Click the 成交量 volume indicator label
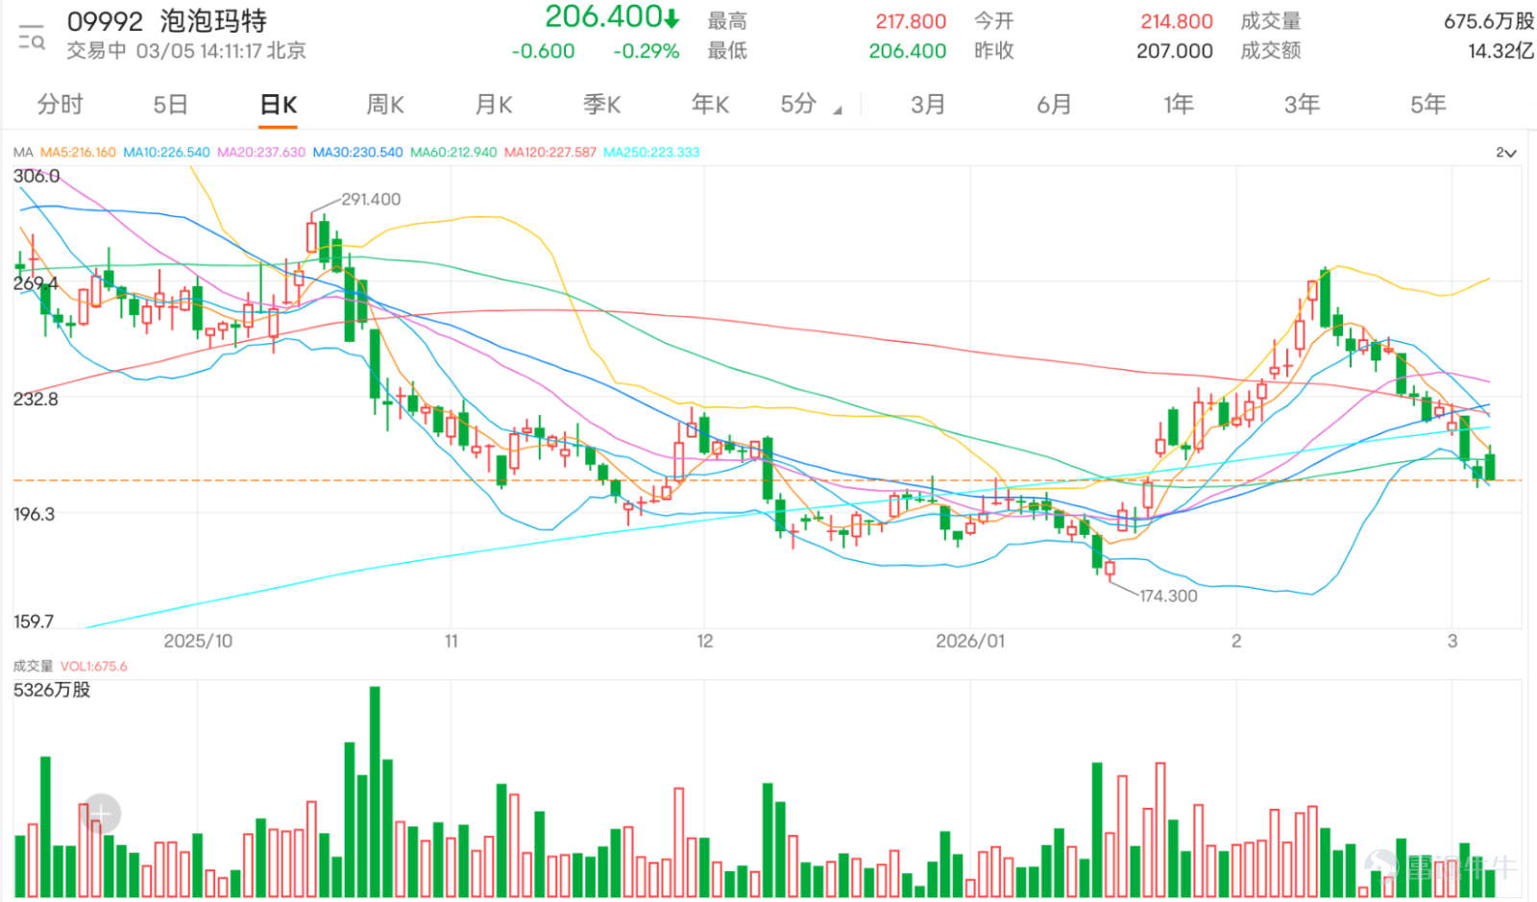1537x902 pixels. (33, 666)
